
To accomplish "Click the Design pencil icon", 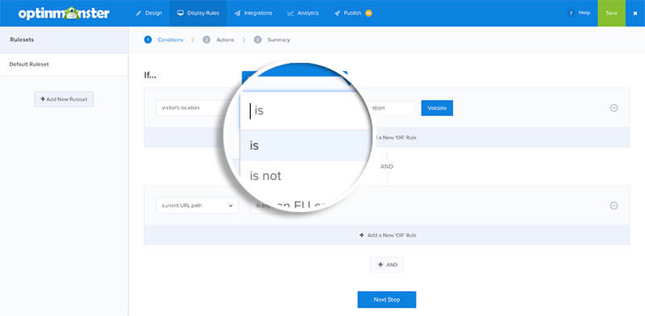I will click(139, 13).
